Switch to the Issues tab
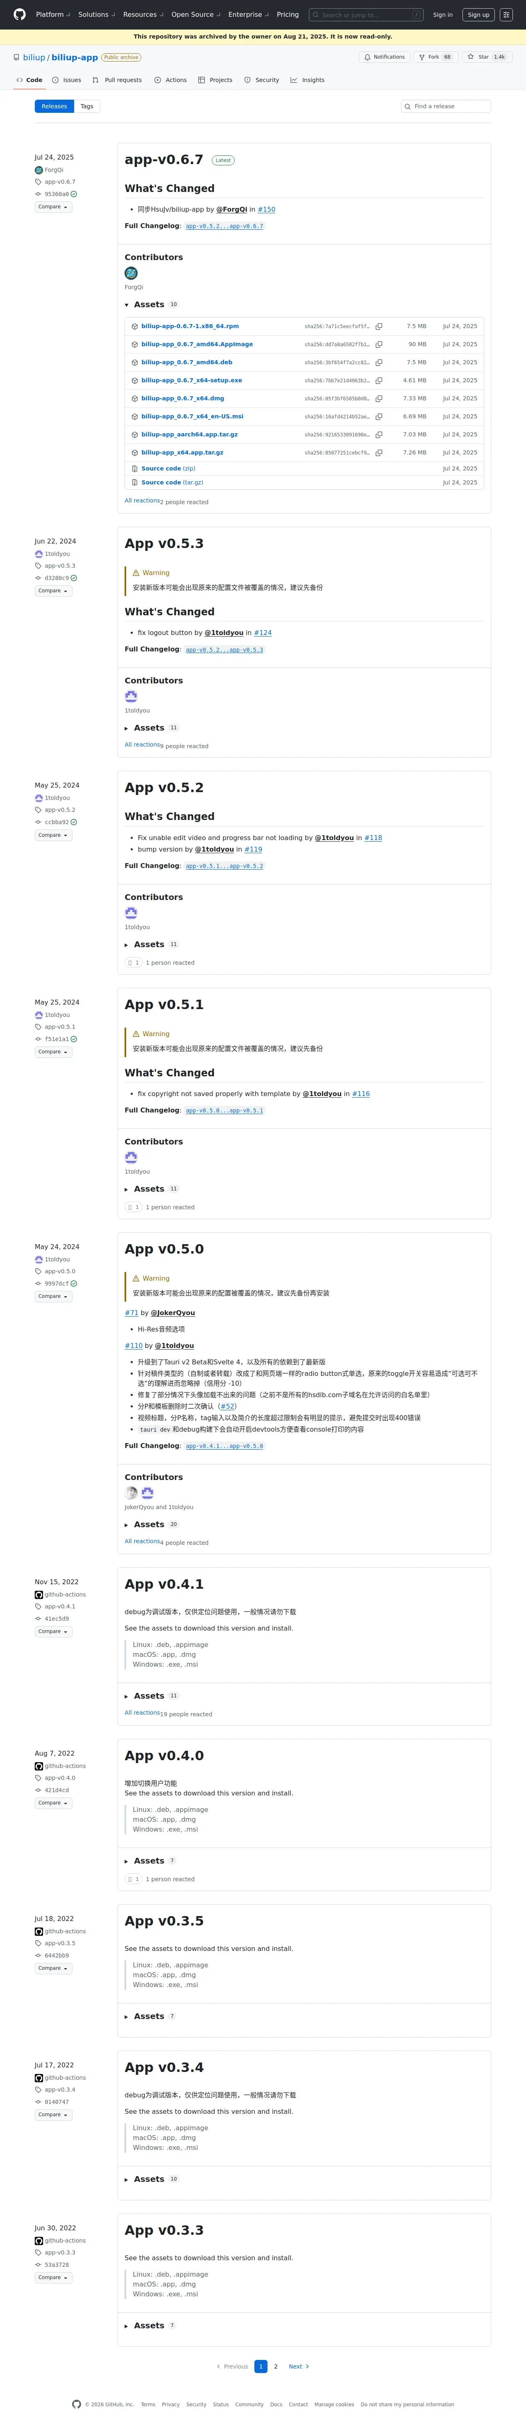Image resolution: width=526 pixels, height=2428 pixels. click(x=67, y=80)
